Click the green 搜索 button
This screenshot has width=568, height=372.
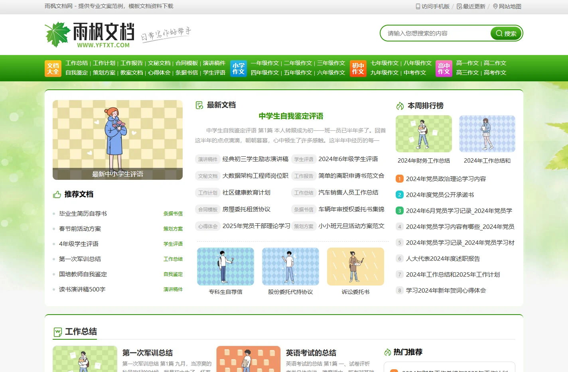506,33
